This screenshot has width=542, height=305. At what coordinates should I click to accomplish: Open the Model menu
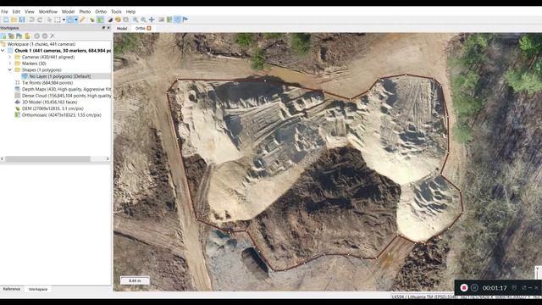(x=68, y=12)
